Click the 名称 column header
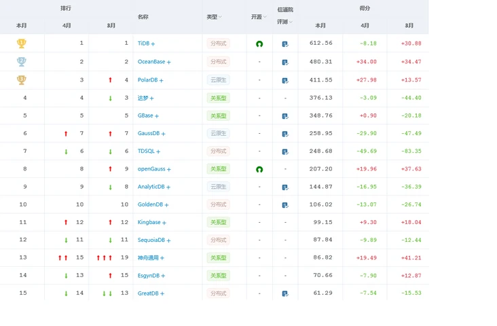This screenshot has height=326, width=497. pyautogui.click(x=143, y=17)
